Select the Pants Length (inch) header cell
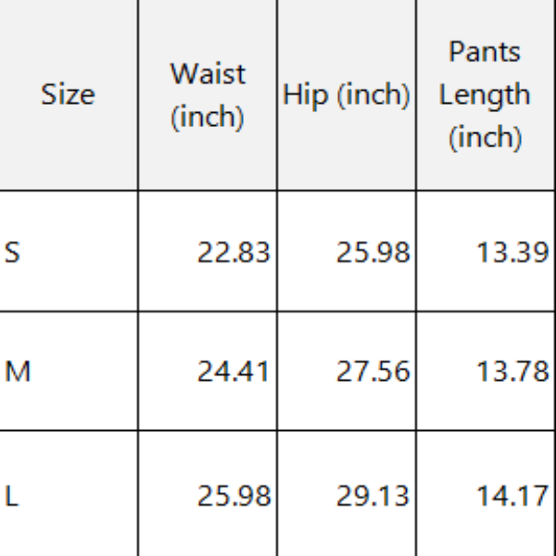Screen dimensions: 556x556 pos(485,95)
